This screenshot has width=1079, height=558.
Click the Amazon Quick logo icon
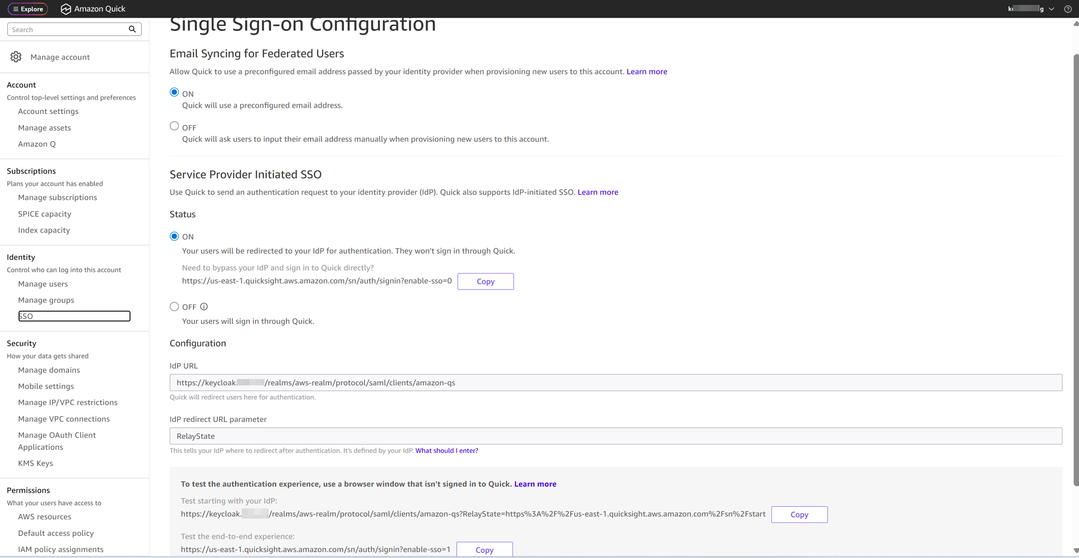[65, 9]
